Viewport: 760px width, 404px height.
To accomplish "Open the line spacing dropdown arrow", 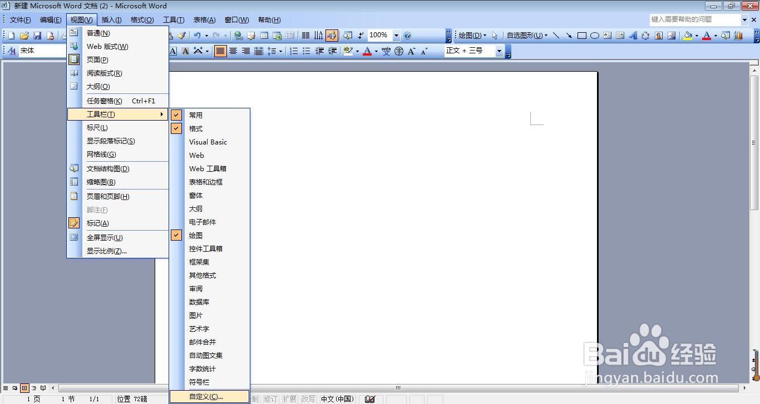I will point(280,51).
